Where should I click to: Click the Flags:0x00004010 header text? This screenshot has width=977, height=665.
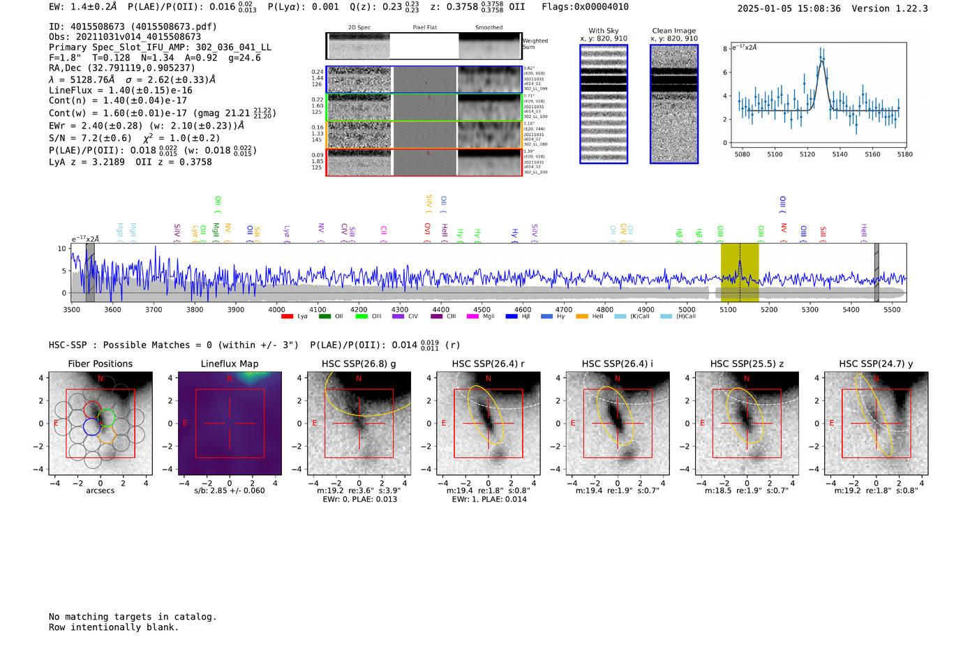(x=585, y=7)
